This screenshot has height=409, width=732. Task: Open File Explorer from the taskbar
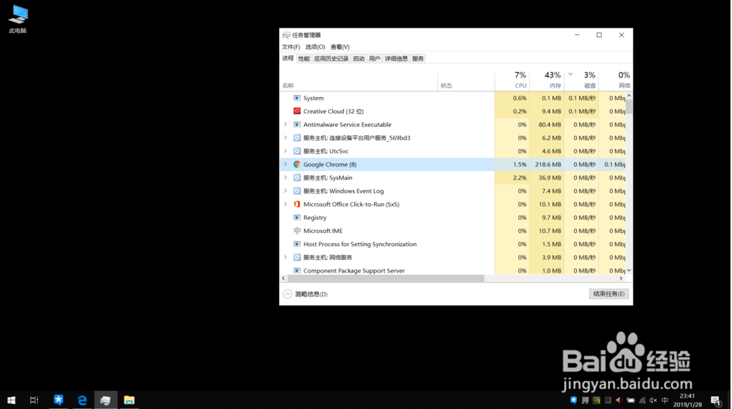point(130,400)
